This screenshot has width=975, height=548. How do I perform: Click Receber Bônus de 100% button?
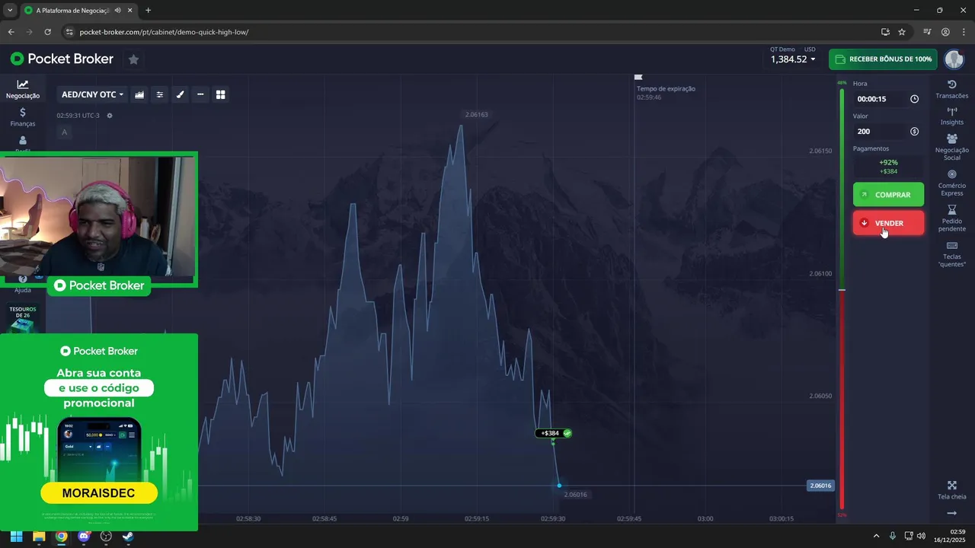(x=884, y=59)
